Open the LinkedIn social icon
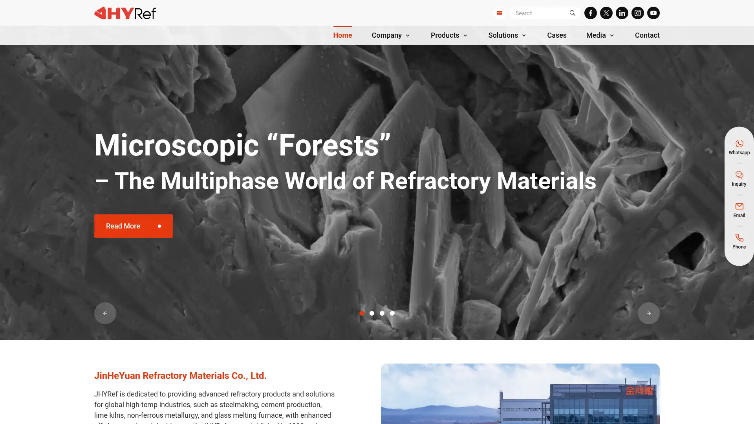 point(622,13)
